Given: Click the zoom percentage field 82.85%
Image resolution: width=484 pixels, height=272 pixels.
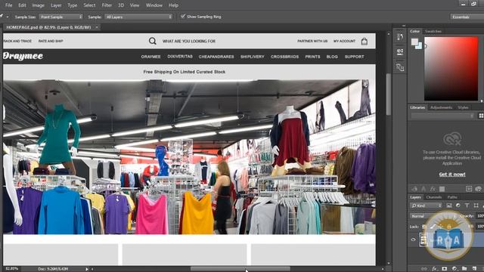Looking at the screenshot, I should click(x=12, y=269).
